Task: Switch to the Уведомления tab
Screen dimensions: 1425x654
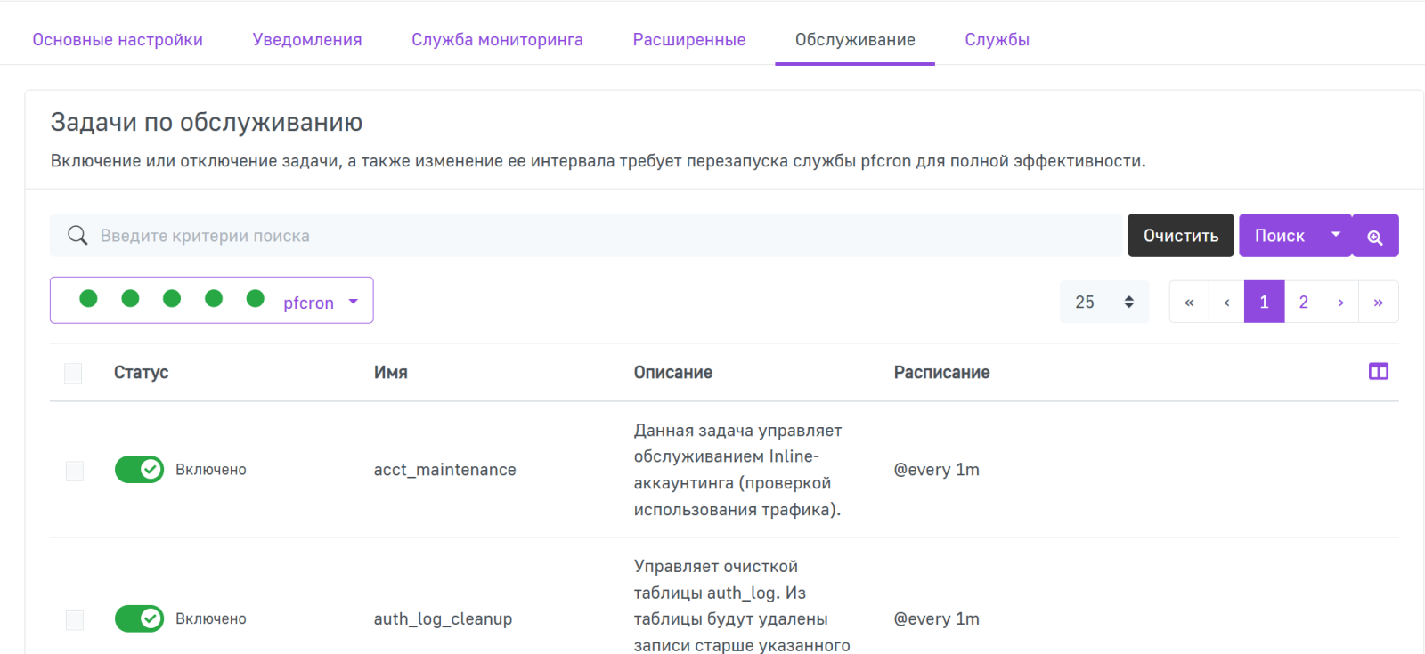Action: tap(307, 40)
